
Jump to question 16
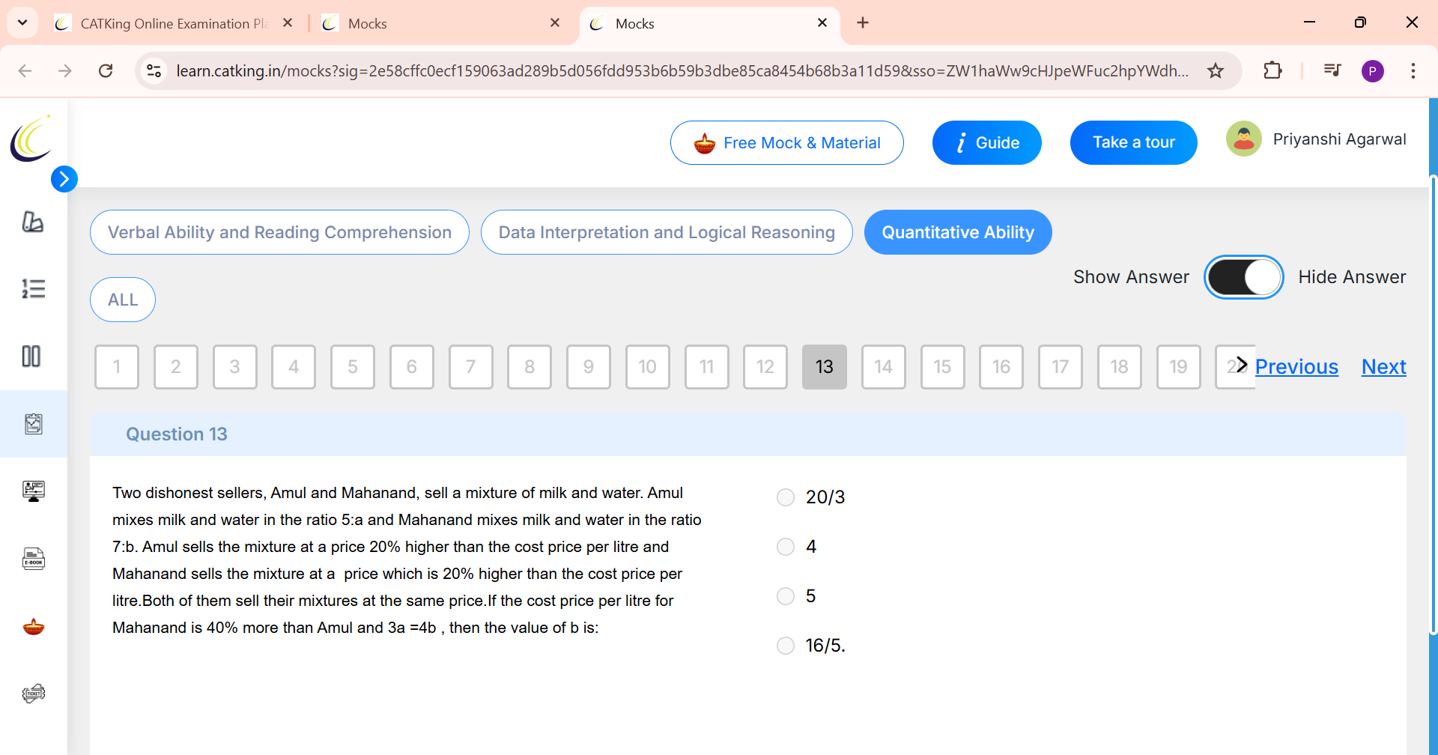[1001, 367]
